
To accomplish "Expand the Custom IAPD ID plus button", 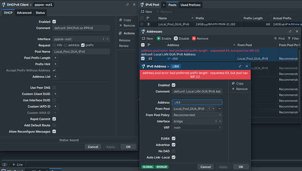I will coord(55,106).
